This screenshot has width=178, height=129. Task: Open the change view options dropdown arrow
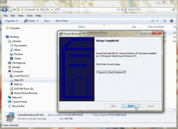pyautogui.click(x=157, y=21)
